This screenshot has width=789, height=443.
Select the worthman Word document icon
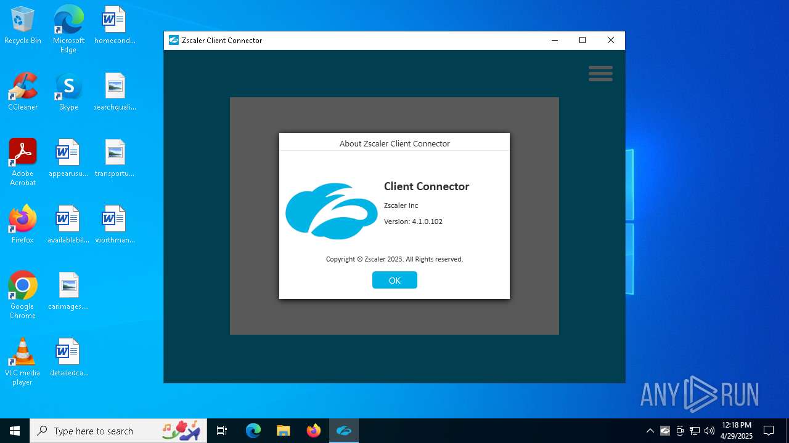[115, 225]
